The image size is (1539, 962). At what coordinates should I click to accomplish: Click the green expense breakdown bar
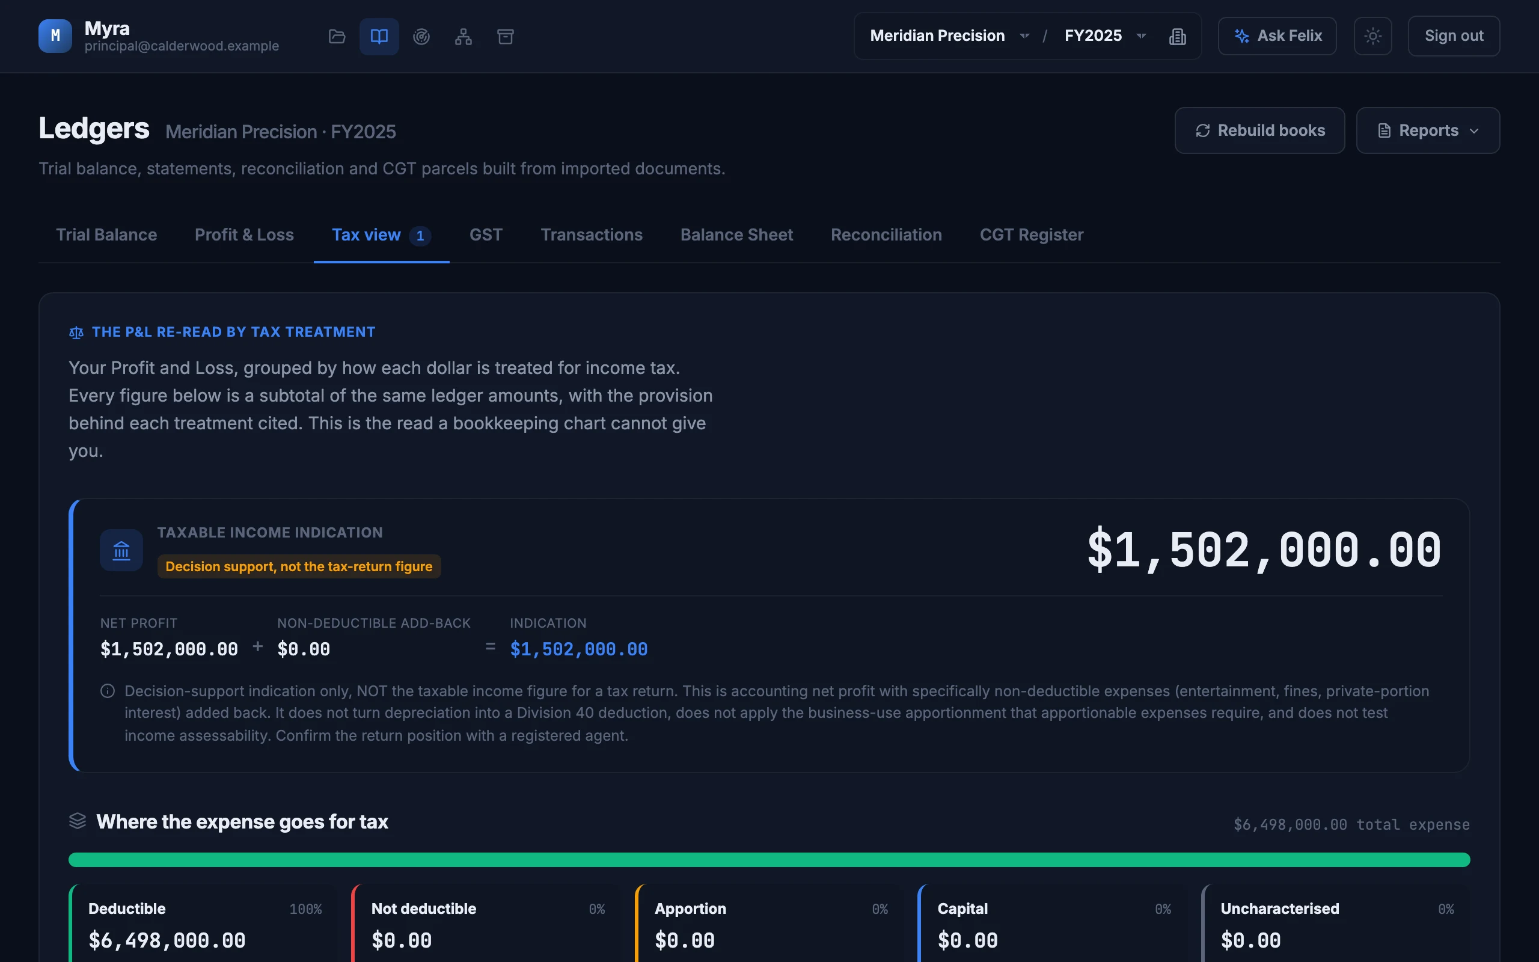769,860
